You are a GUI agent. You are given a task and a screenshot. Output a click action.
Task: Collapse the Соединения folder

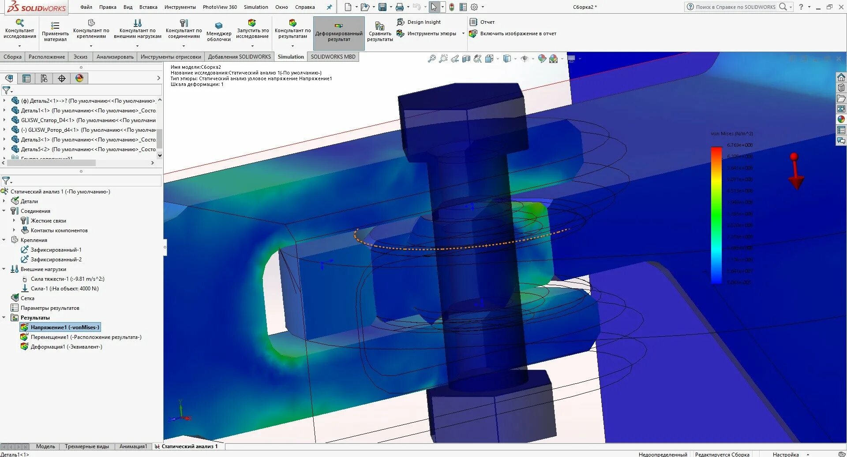point(4,211)
